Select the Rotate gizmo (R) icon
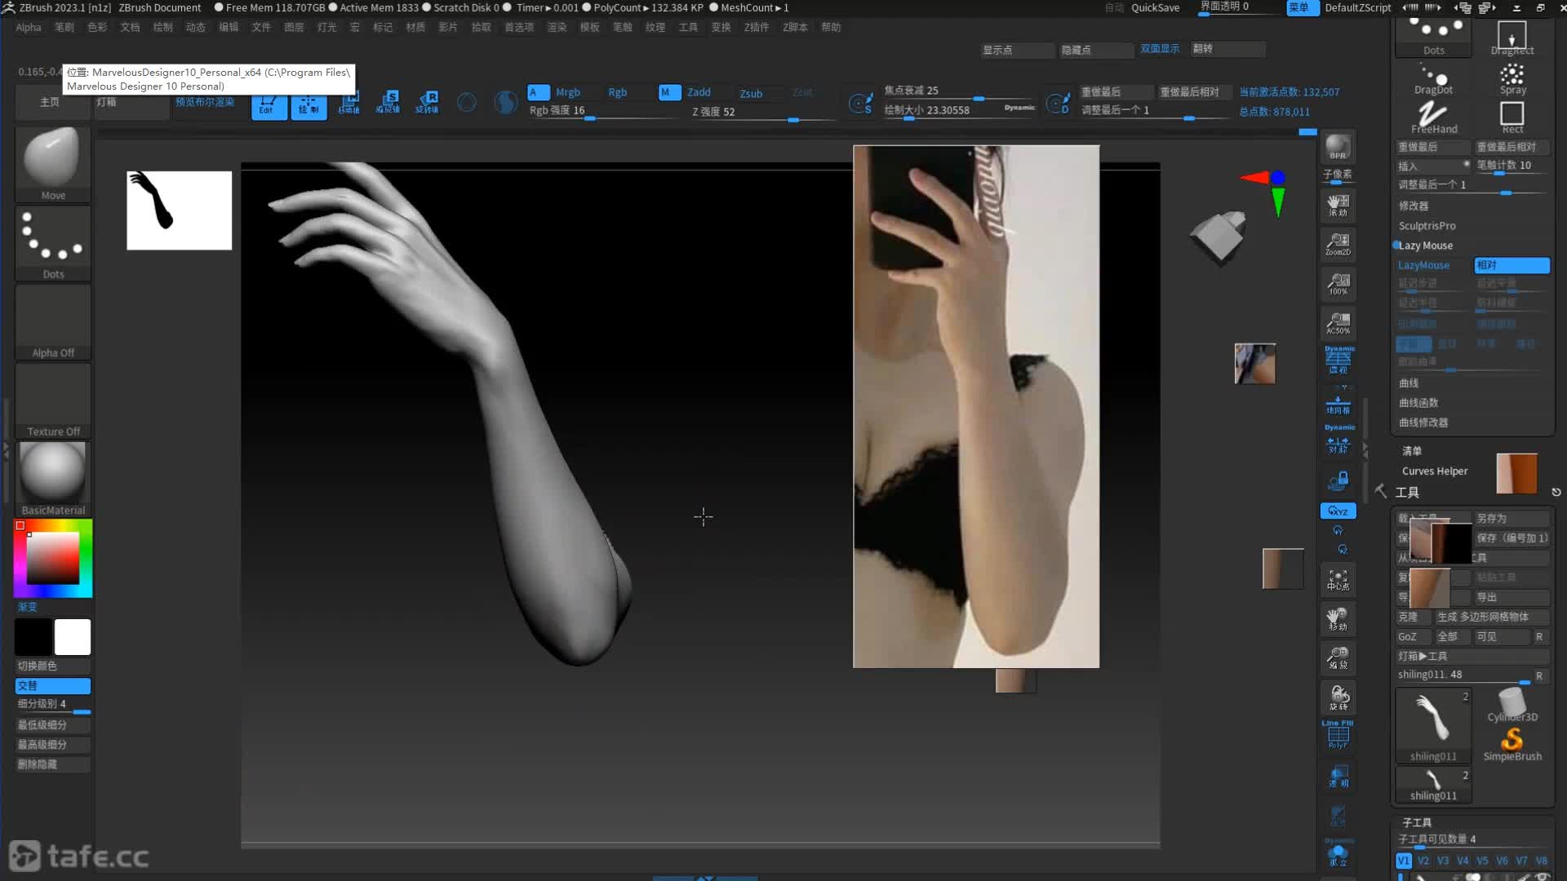Screen dimensions: 1567x881 coord(428,103)
